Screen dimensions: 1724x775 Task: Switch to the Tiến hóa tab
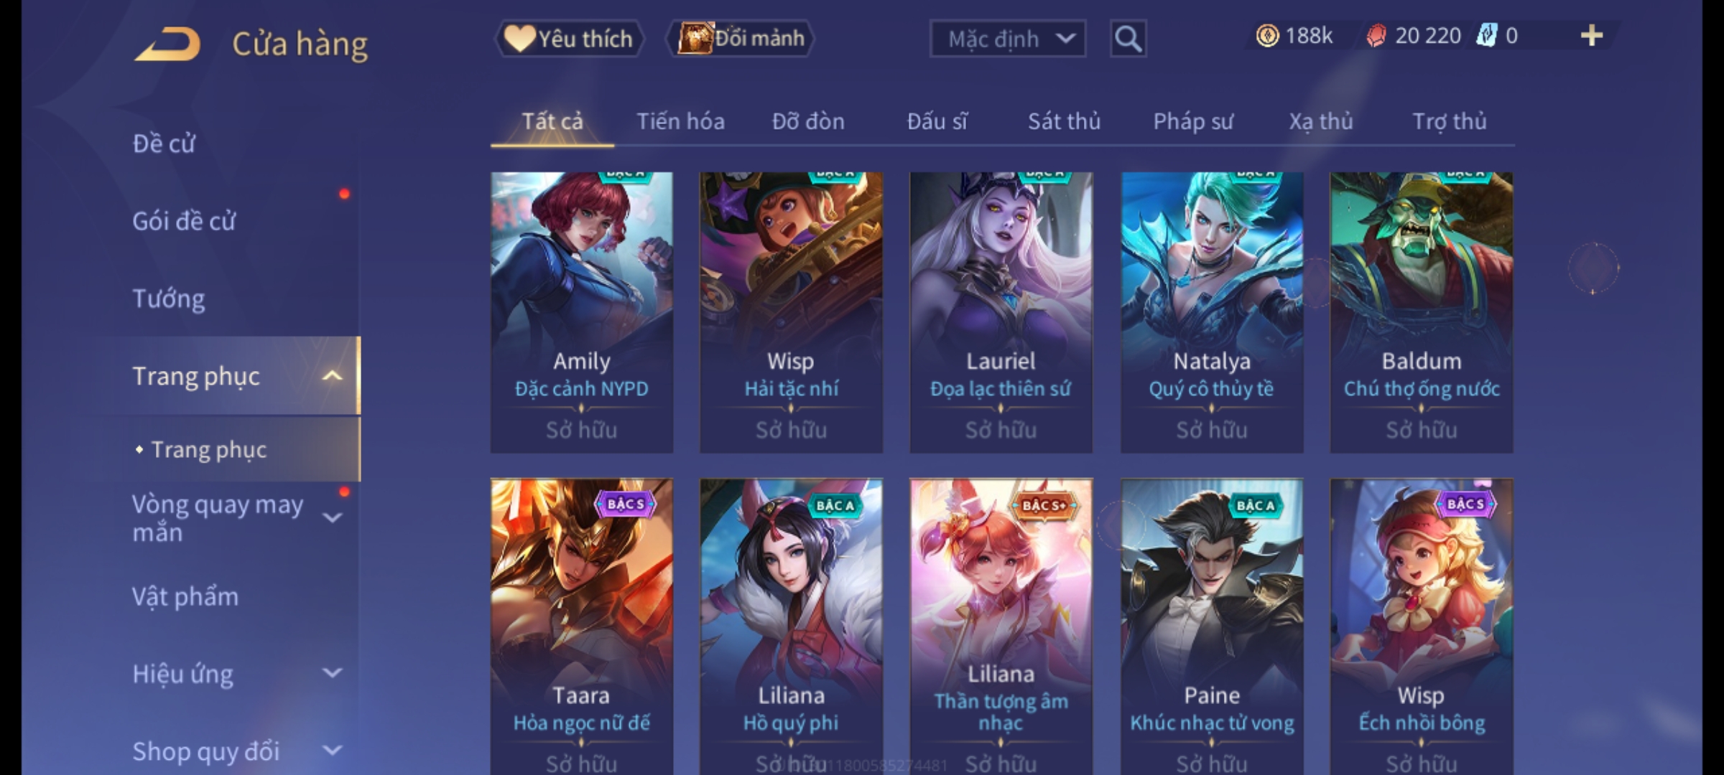[680, 121]
